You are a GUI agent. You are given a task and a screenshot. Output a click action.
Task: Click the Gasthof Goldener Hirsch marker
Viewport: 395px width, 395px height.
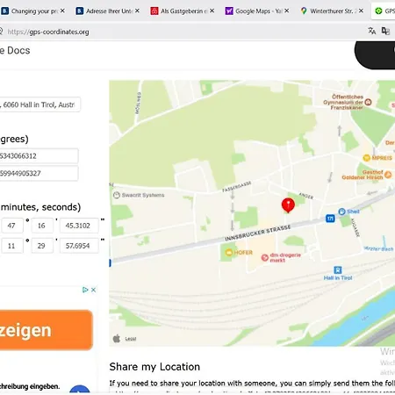[388, 175]
